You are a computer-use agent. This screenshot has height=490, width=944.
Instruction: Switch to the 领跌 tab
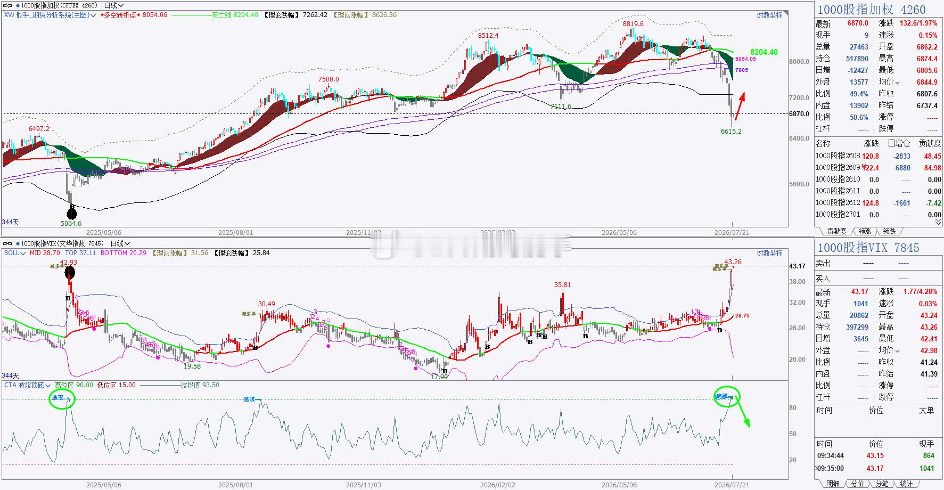tap(889, 231)
